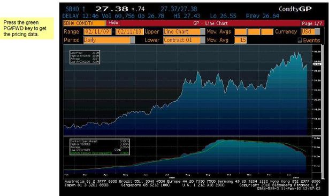Click the ComdtyGP label
The width and height of the screenshot is (329, 196).
point(295,9)
